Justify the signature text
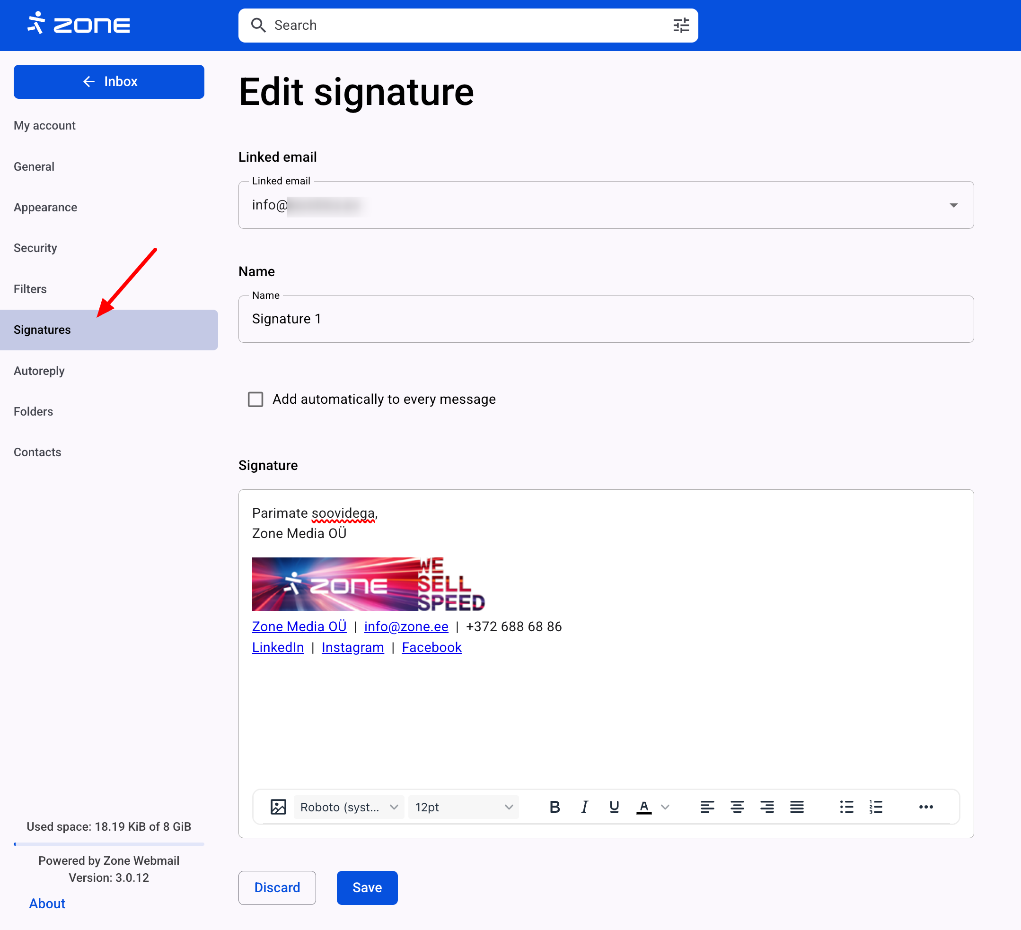 click(x=797, y=807)
